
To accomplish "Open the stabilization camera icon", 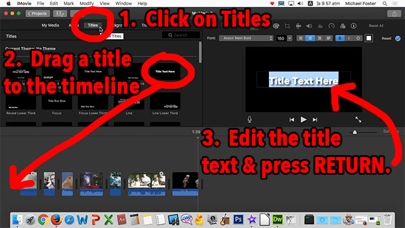I will pyautogui.click(x=298, y=26).
